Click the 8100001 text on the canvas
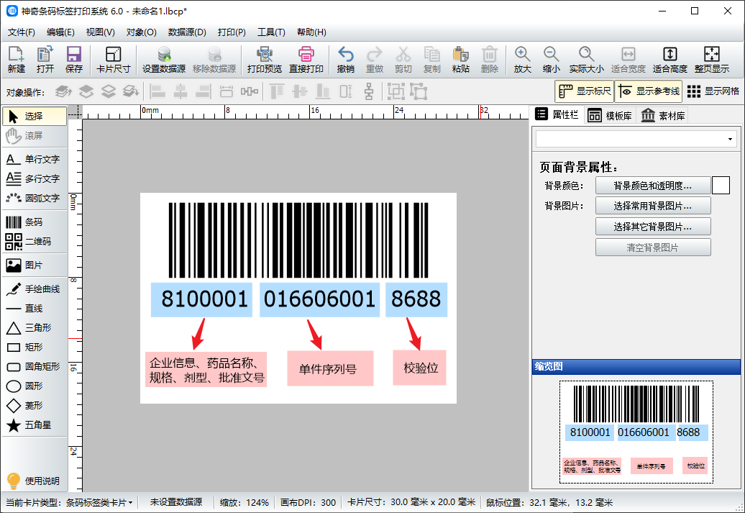 [x=205, y=299]
